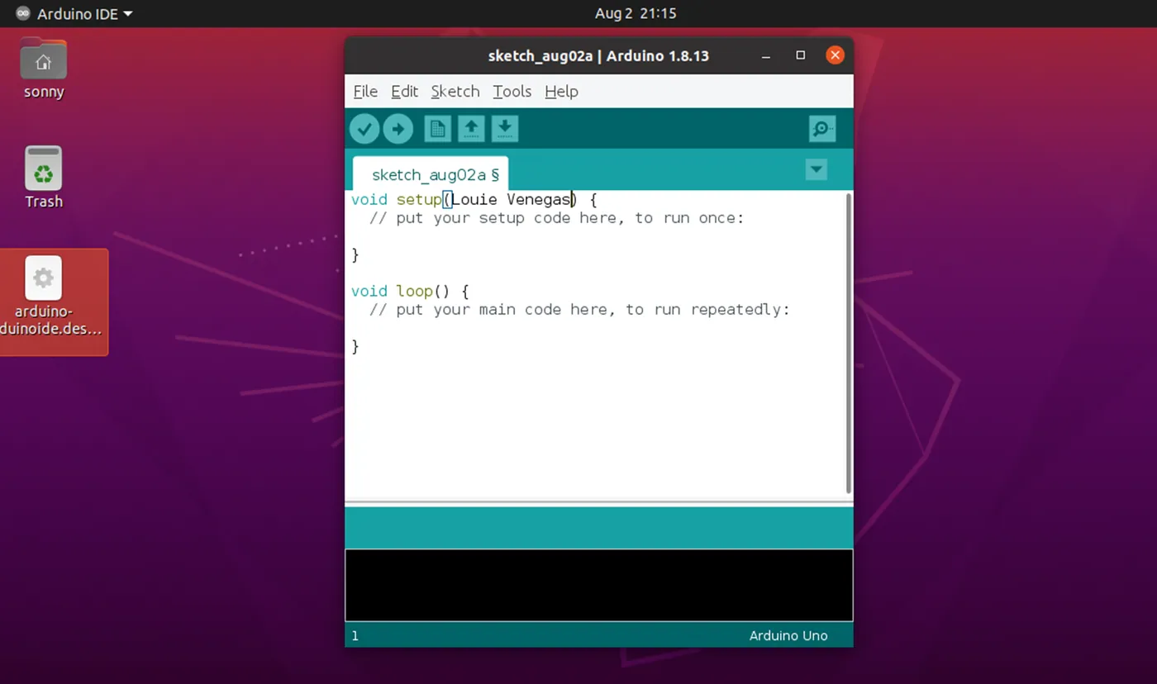Select the sketch_aug02a tab

coord(431,174)
